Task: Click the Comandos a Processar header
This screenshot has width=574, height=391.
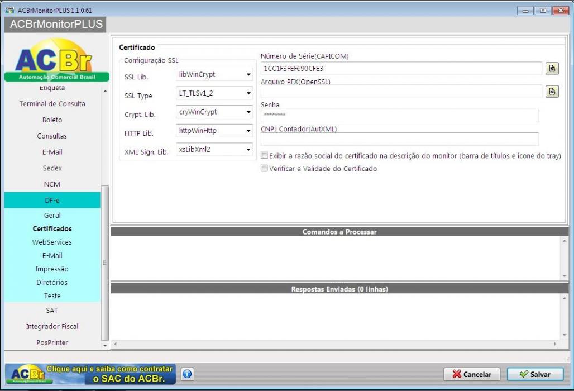Action: pyautogui.click(x=339, y=232)
